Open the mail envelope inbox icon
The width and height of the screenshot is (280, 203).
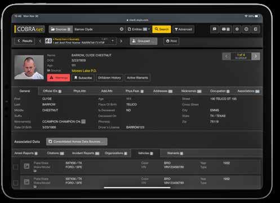(225, 29)
